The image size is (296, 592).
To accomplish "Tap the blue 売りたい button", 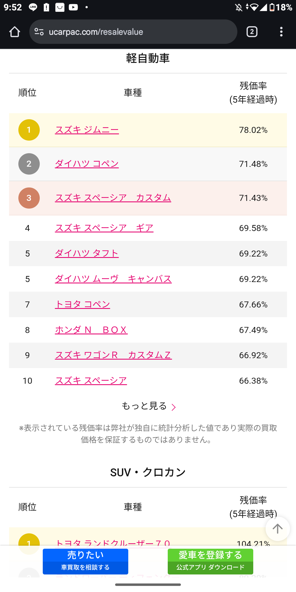I will pos(86,561).
